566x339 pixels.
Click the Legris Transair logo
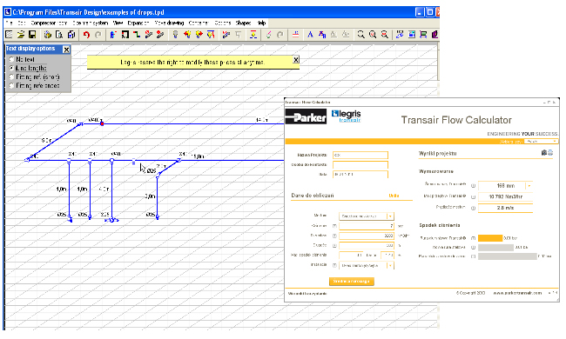(x=347, y=116)
